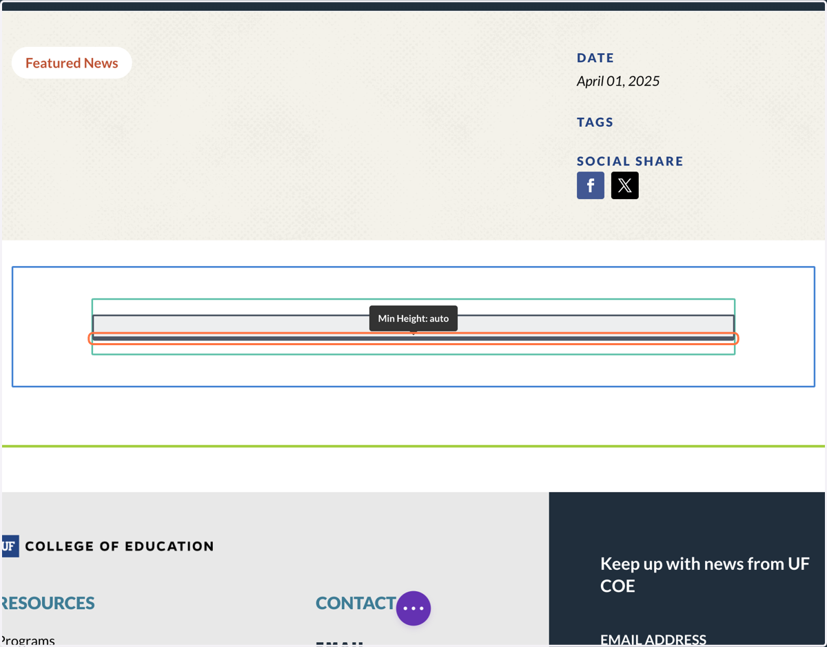Select the gray module block in editor
827x647 pixels.
(x=413, y=327)
